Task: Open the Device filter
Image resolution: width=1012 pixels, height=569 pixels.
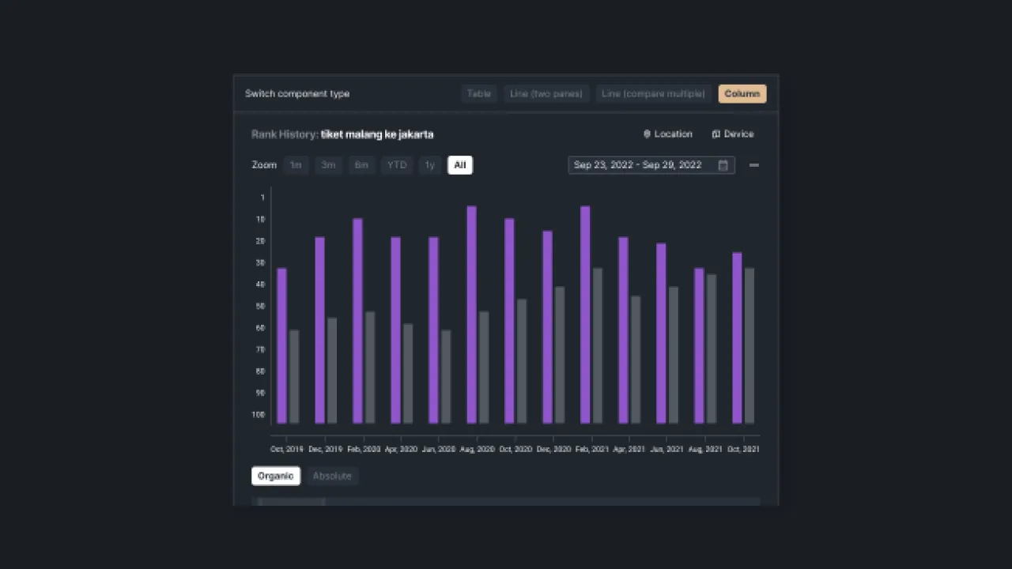Action: pos(733,134)
